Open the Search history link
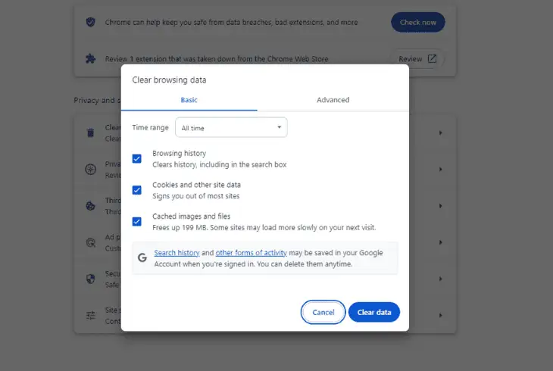This screenshot has width=553, height=371. (x=177, y=253)
